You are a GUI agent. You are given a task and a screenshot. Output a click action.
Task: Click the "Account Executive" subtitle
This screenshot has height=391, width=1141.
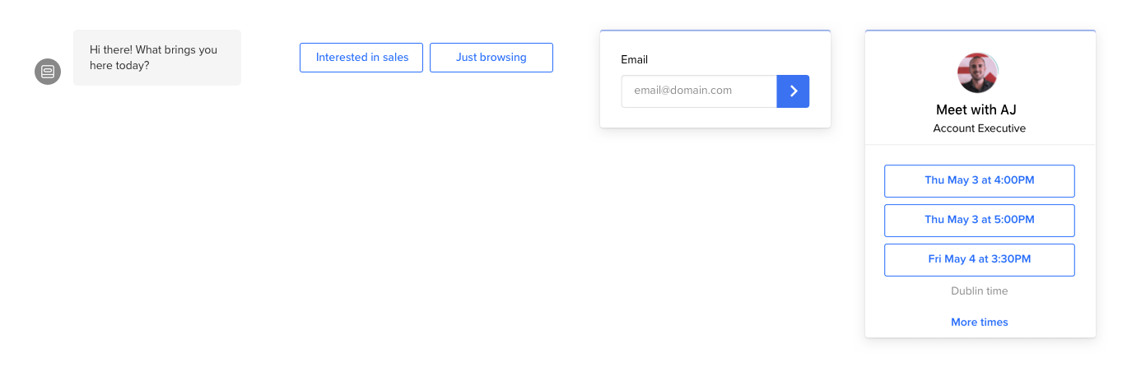pos(979,128)
